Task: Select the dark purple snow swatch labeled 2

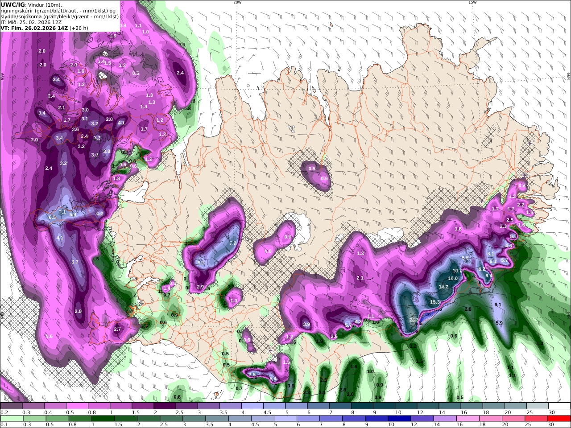Action: click(165, 406)
